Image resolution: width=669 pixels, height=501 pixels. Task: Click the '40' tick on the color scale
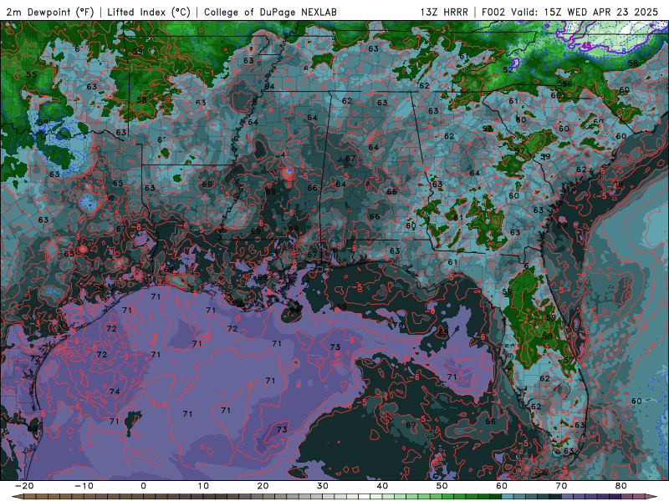[x=382, y=486]
